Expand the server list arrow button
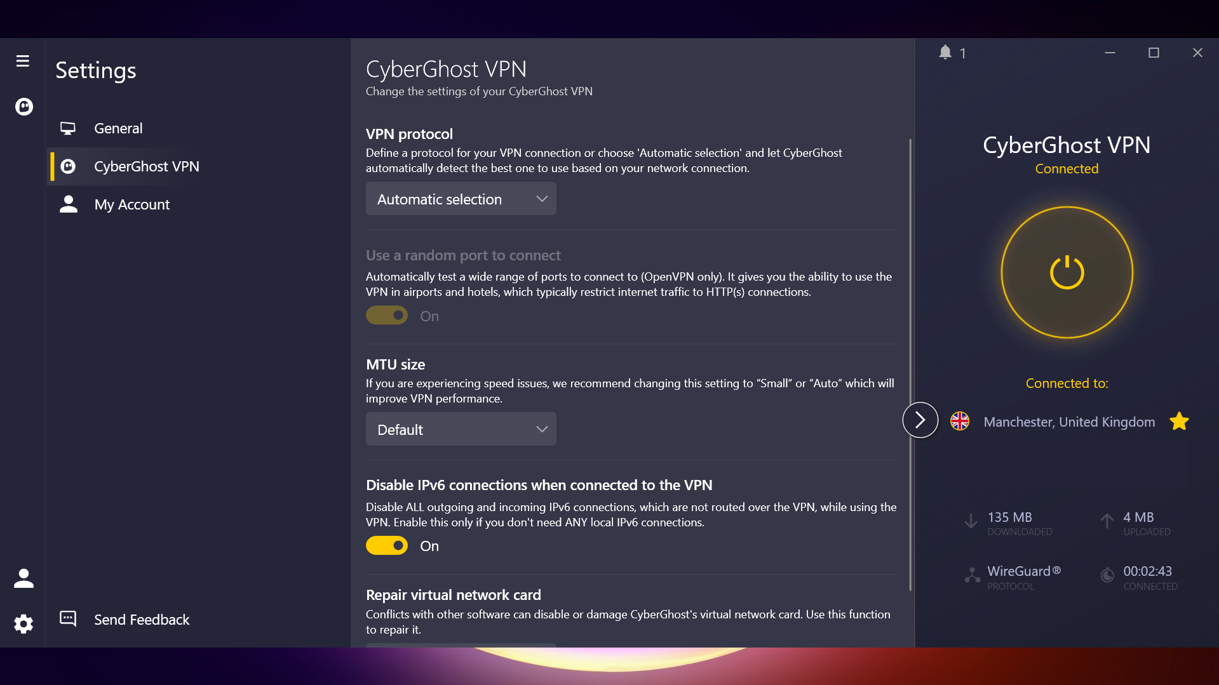The height and width of the screenshot is (685, 1219). tap(920, 420)
